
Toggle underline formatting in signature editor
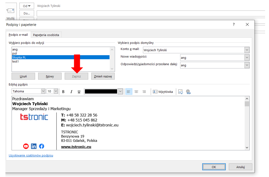[79, 92]
